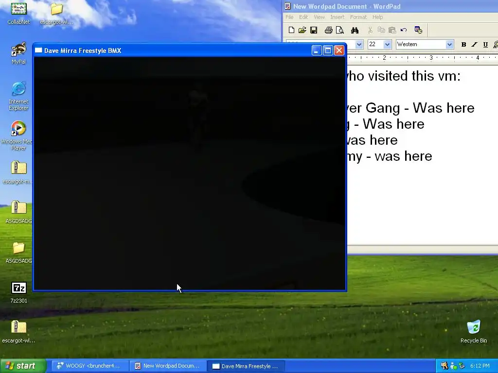Click the Print icon in WordPad toolbar
The height and width of the screenshot is (373, 498).
click(329, 30)
